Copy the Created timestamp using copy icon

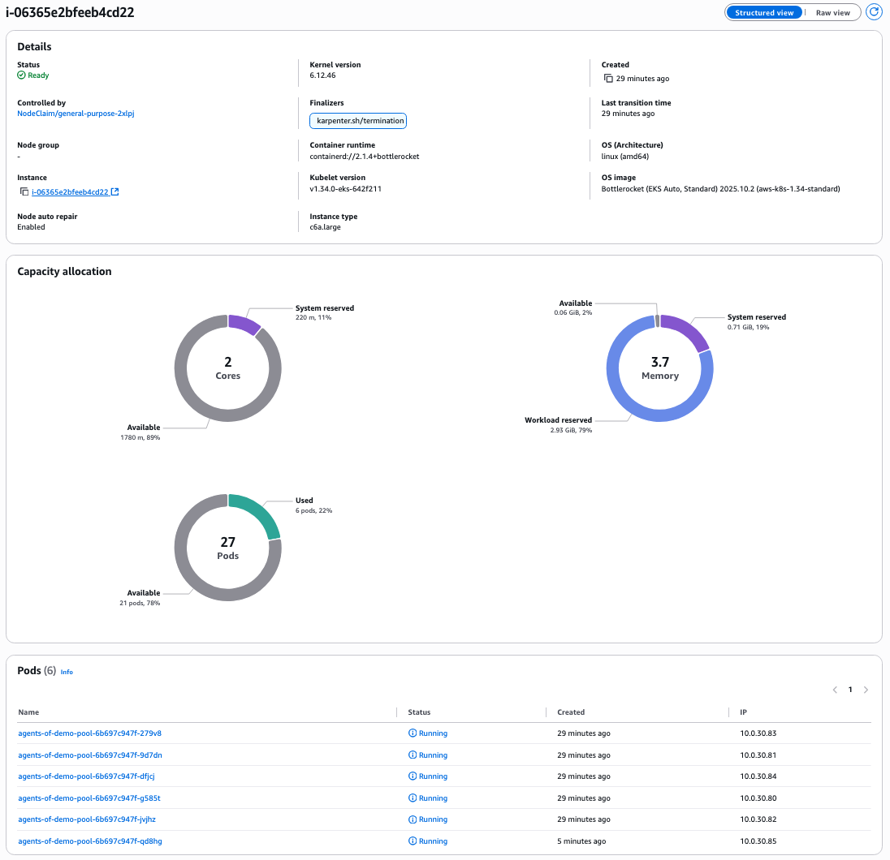point(608,79)
